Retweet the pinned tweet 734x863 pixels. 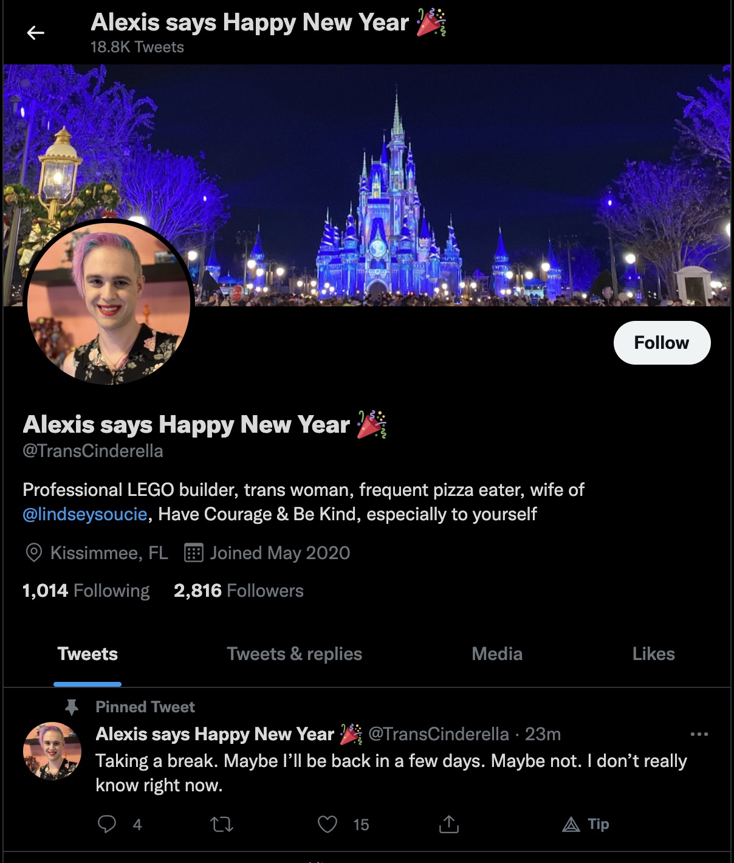point(222,824)
